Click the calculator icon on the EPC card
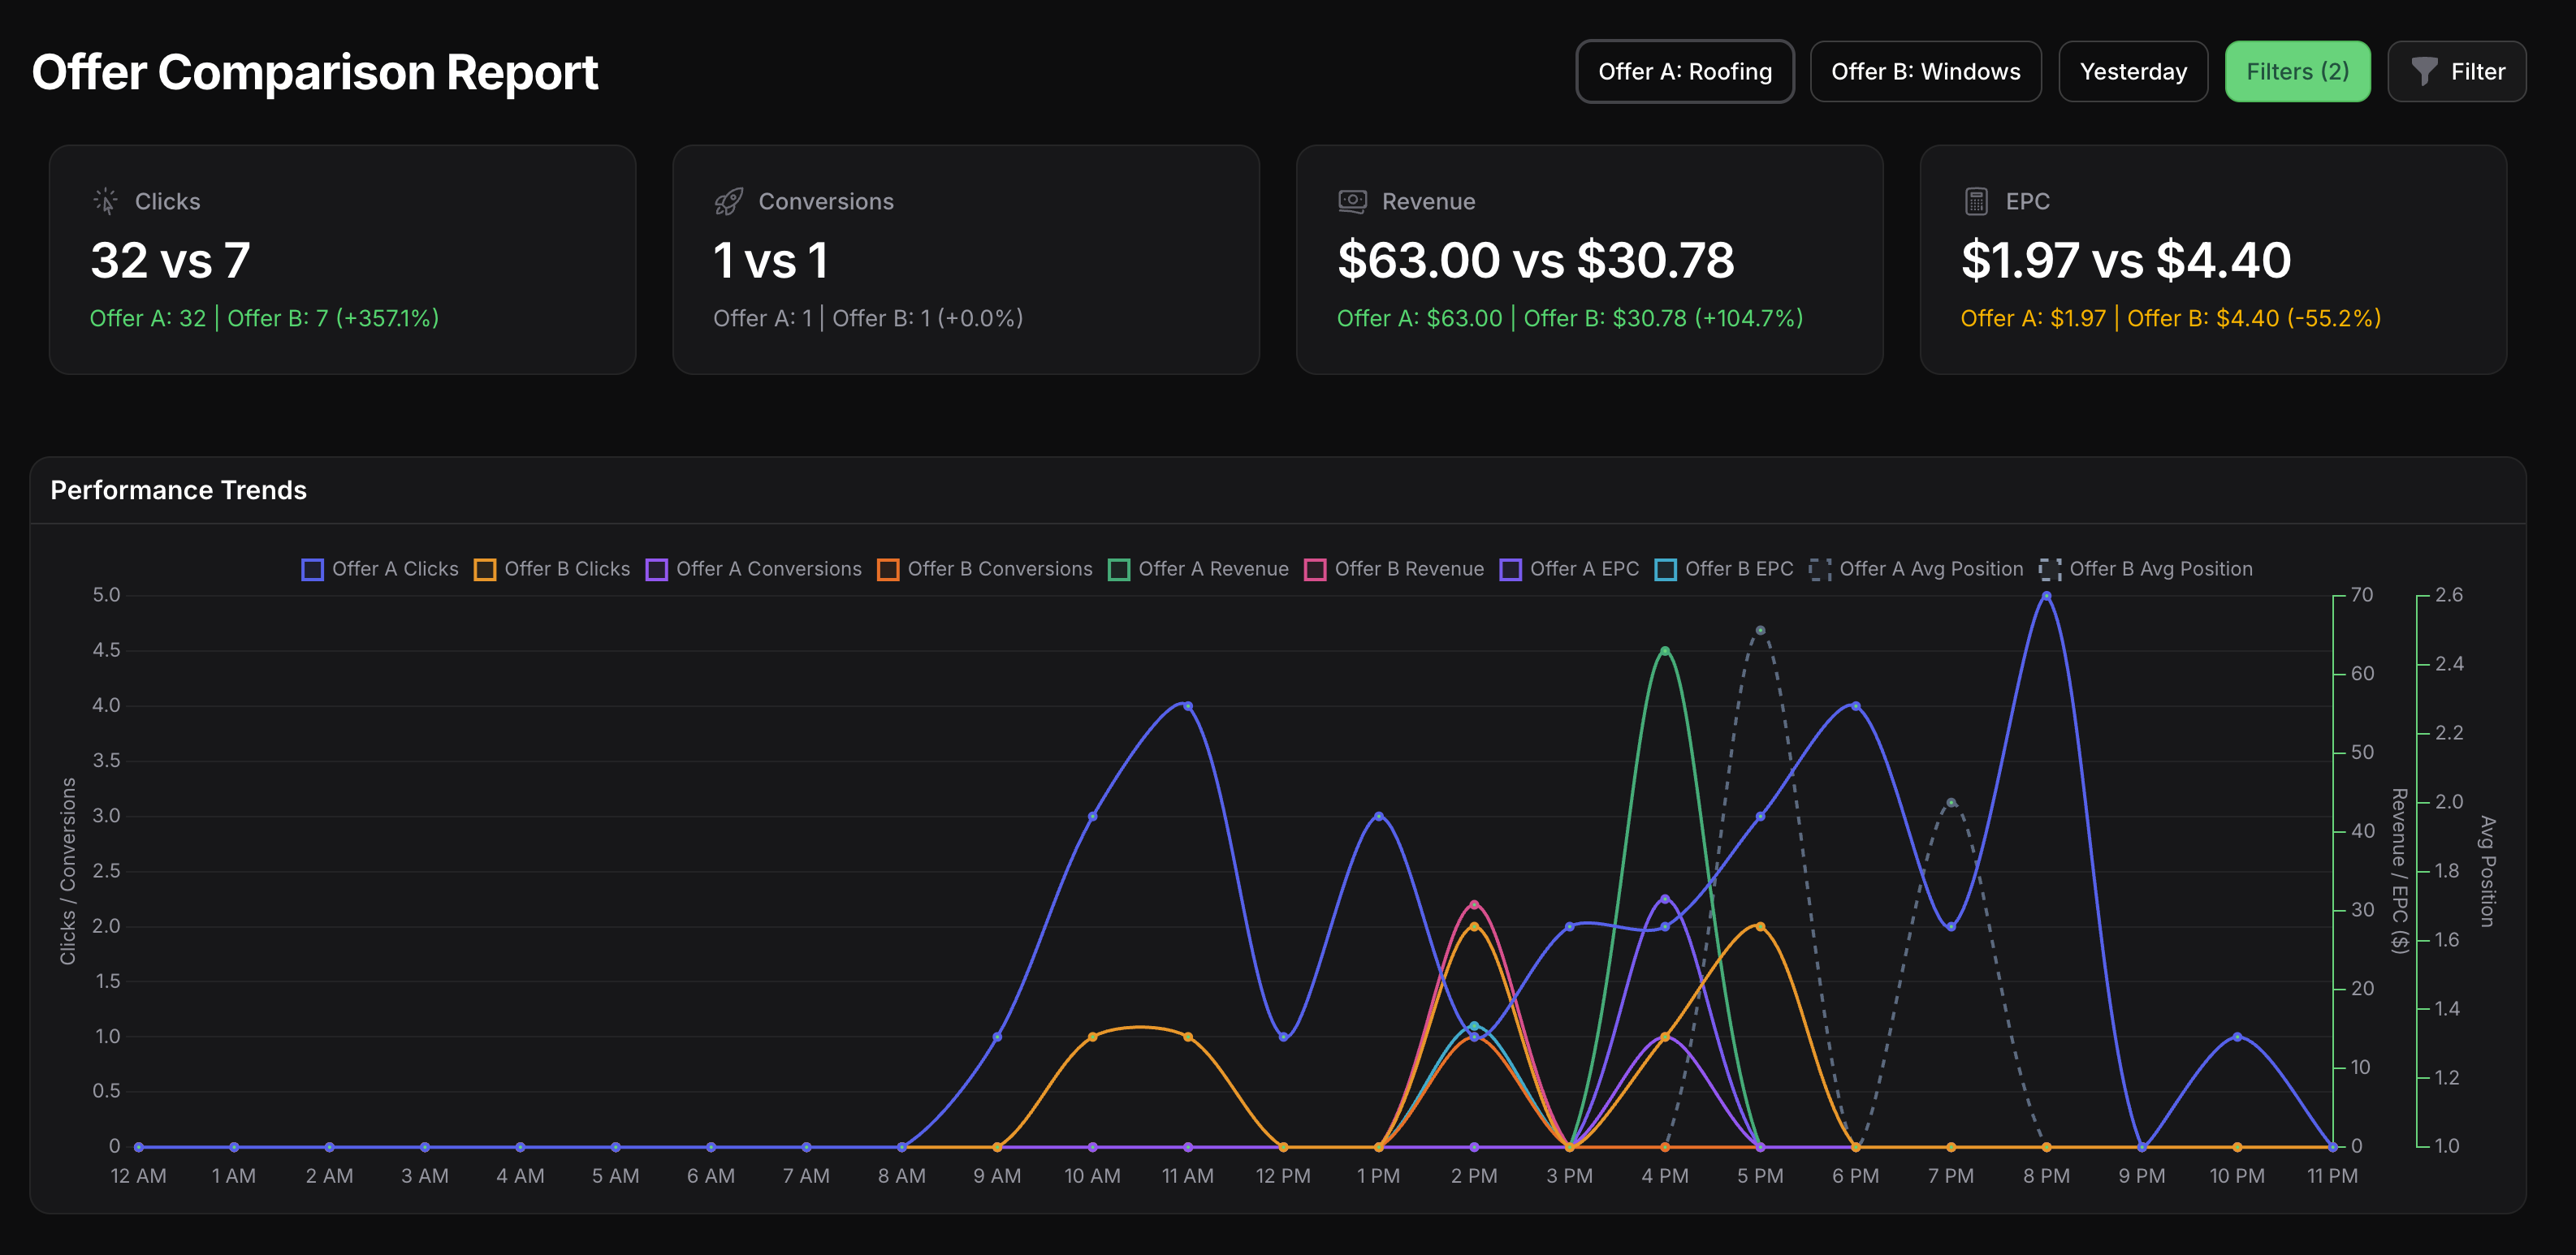The width and height of the screenshot is (2576, 1255). pos(1975,200)
